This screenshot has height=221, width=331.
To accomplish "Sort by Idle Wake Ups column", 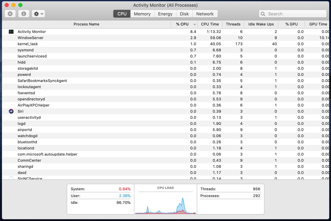I will tap(261, 24).
